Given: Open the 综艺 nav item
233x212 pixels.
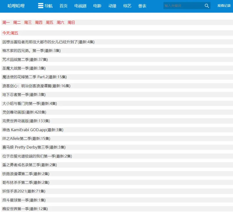Looking at the screenshot, I should pyautogui.click(x=127, y=6).
